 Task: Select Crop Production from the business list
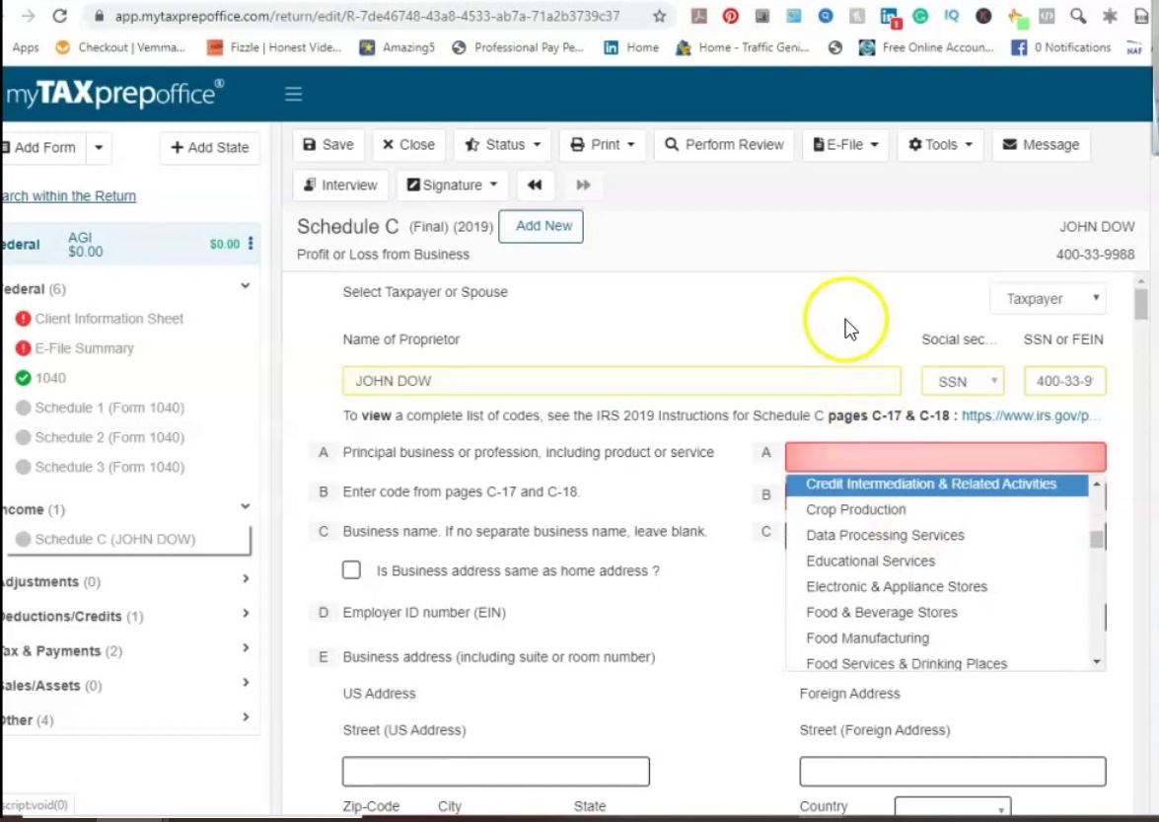855,509
